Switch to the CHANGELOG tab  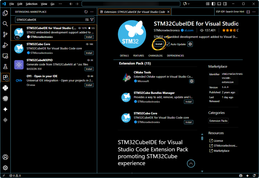tap(156, 56)
